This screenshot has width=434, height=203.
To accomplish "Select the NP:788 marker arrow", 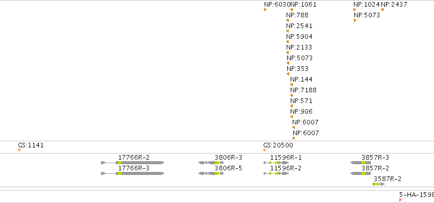I will (287, 20).
